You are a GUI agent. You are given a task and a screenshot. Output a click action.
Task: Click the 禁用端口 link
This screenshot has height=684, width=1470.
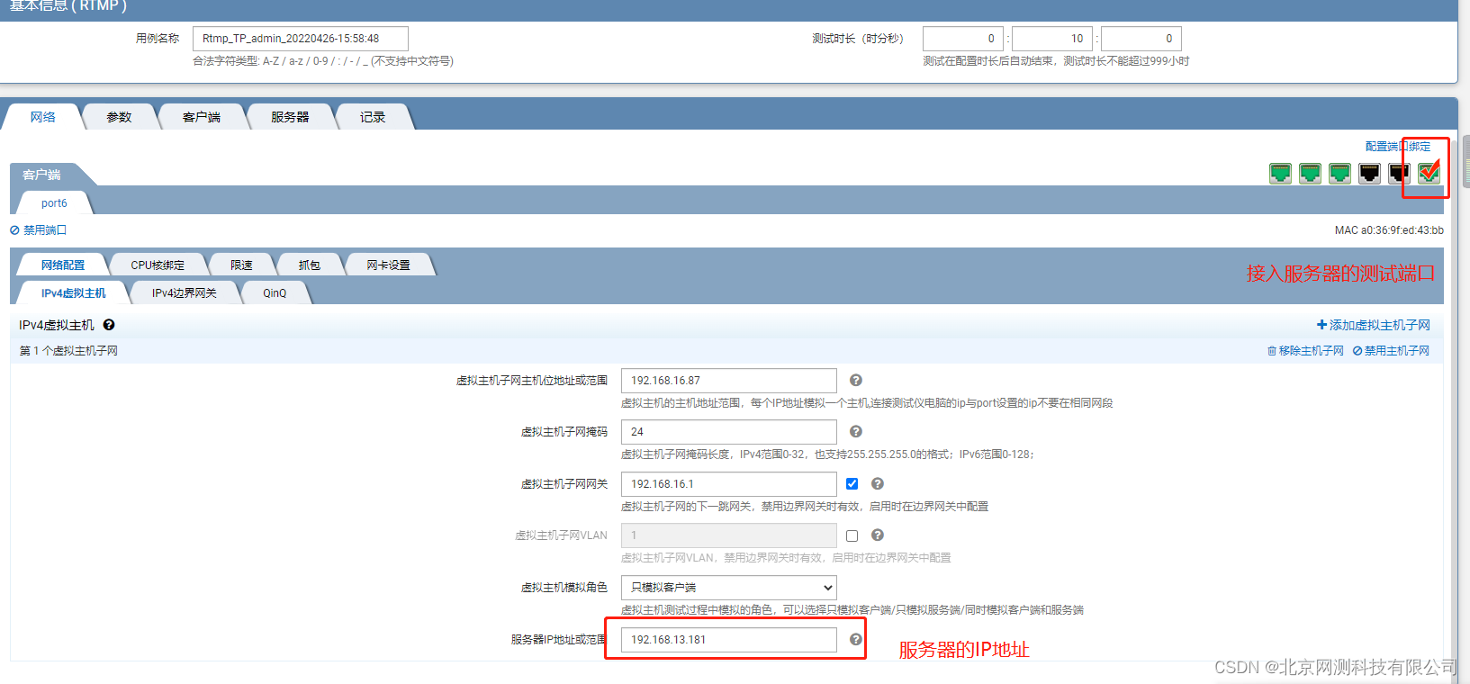[x=39, y=230]
